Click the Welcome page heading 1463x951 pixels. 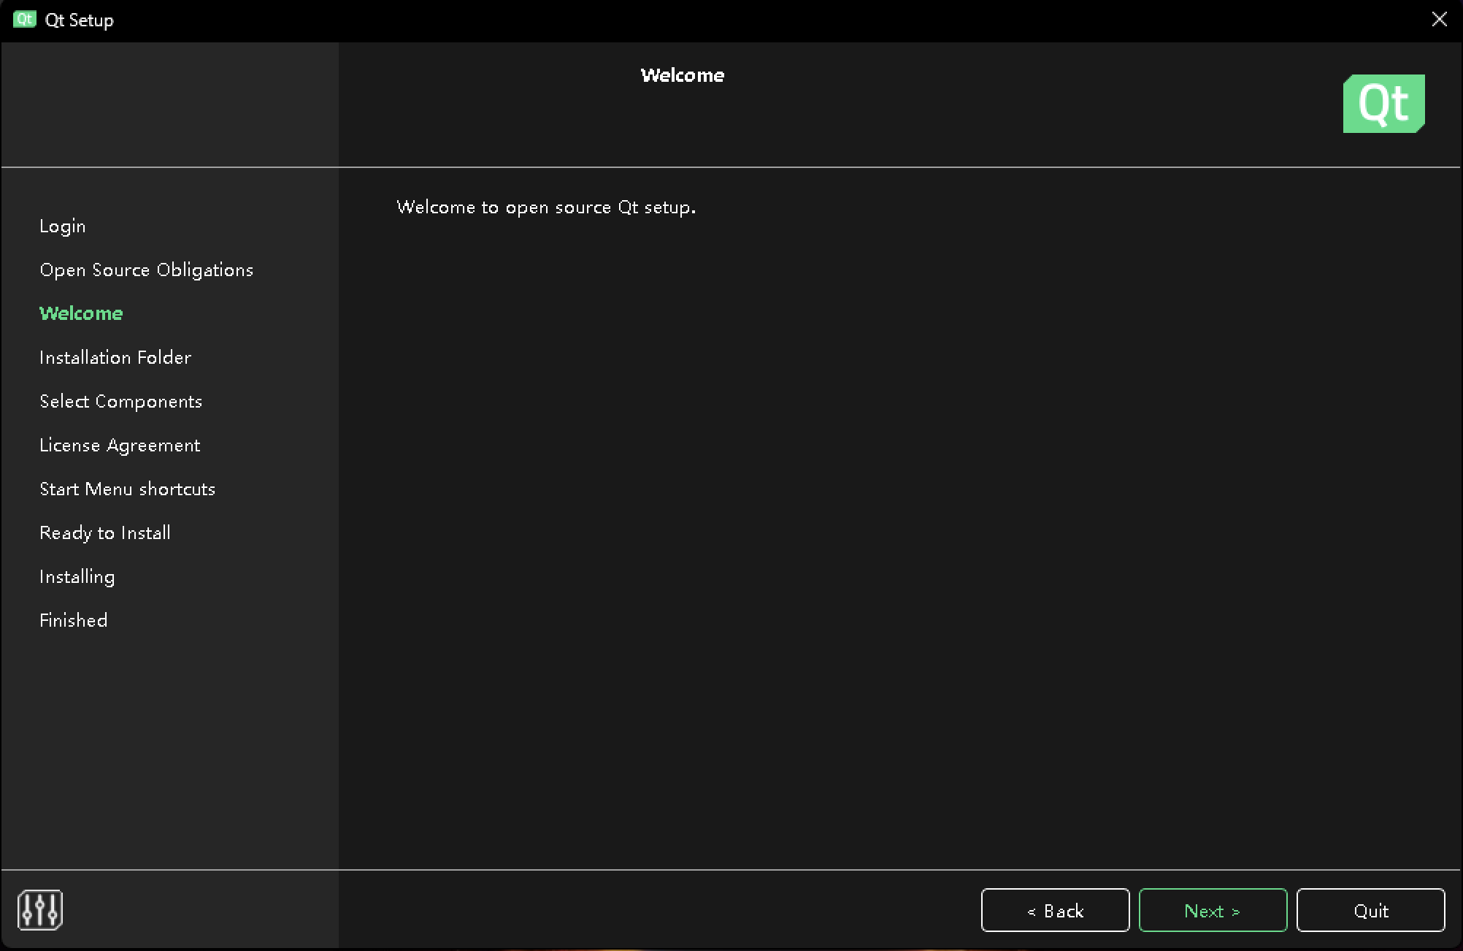pyautogui.click(x=683, y=75)
